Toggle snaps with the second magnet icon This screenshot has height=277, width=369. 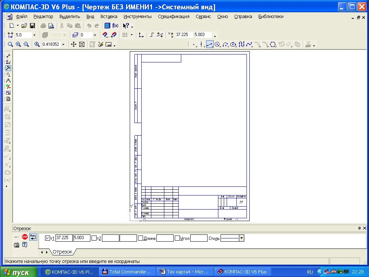[x=114, y=35]
